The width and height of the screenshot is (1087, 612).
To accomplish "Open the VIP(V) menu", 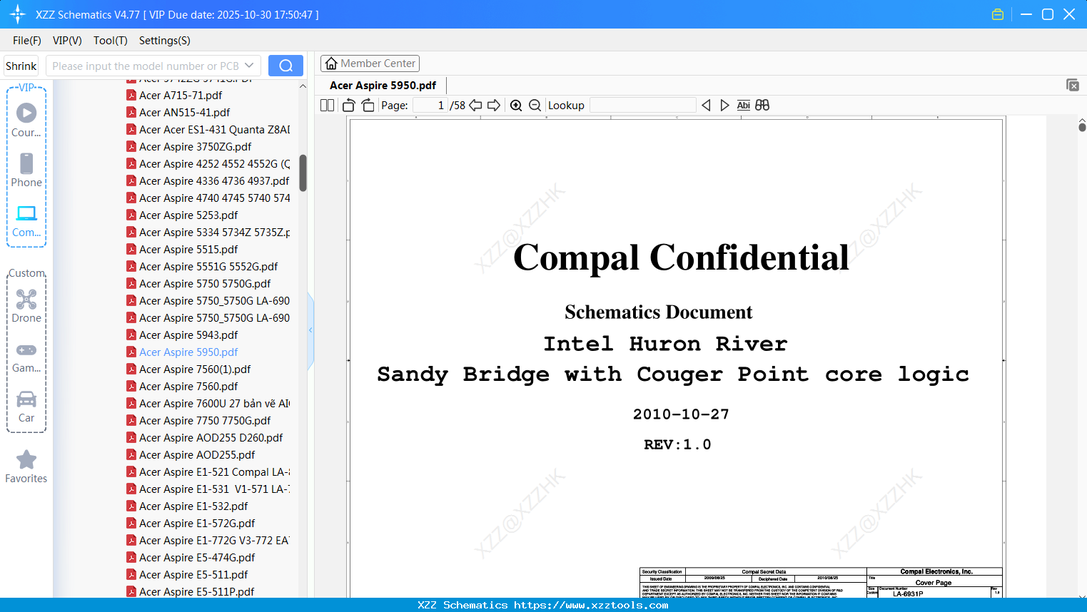I will point(67,41).
